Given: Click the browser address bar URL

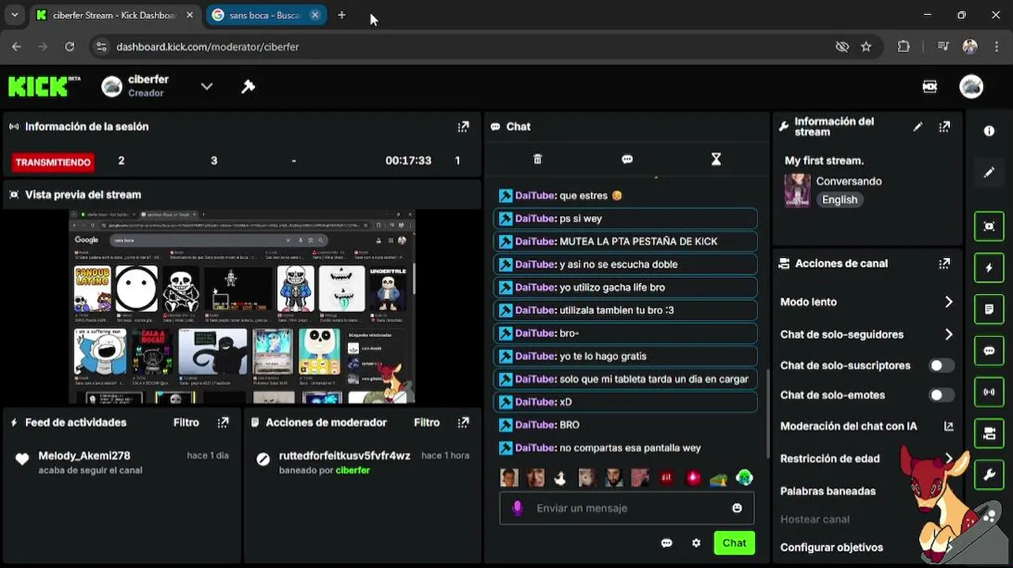Looking at the screenshot, I should (207, 47).
